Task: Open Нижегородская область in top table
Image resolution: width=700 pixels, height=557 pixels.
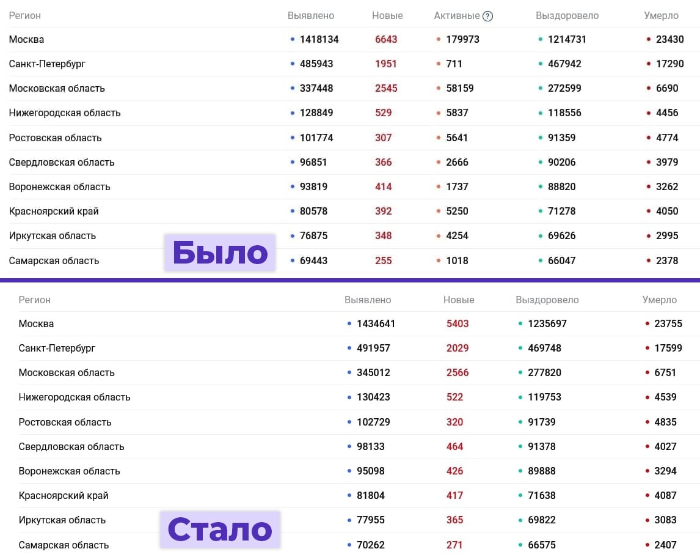Action: point(65,113)
